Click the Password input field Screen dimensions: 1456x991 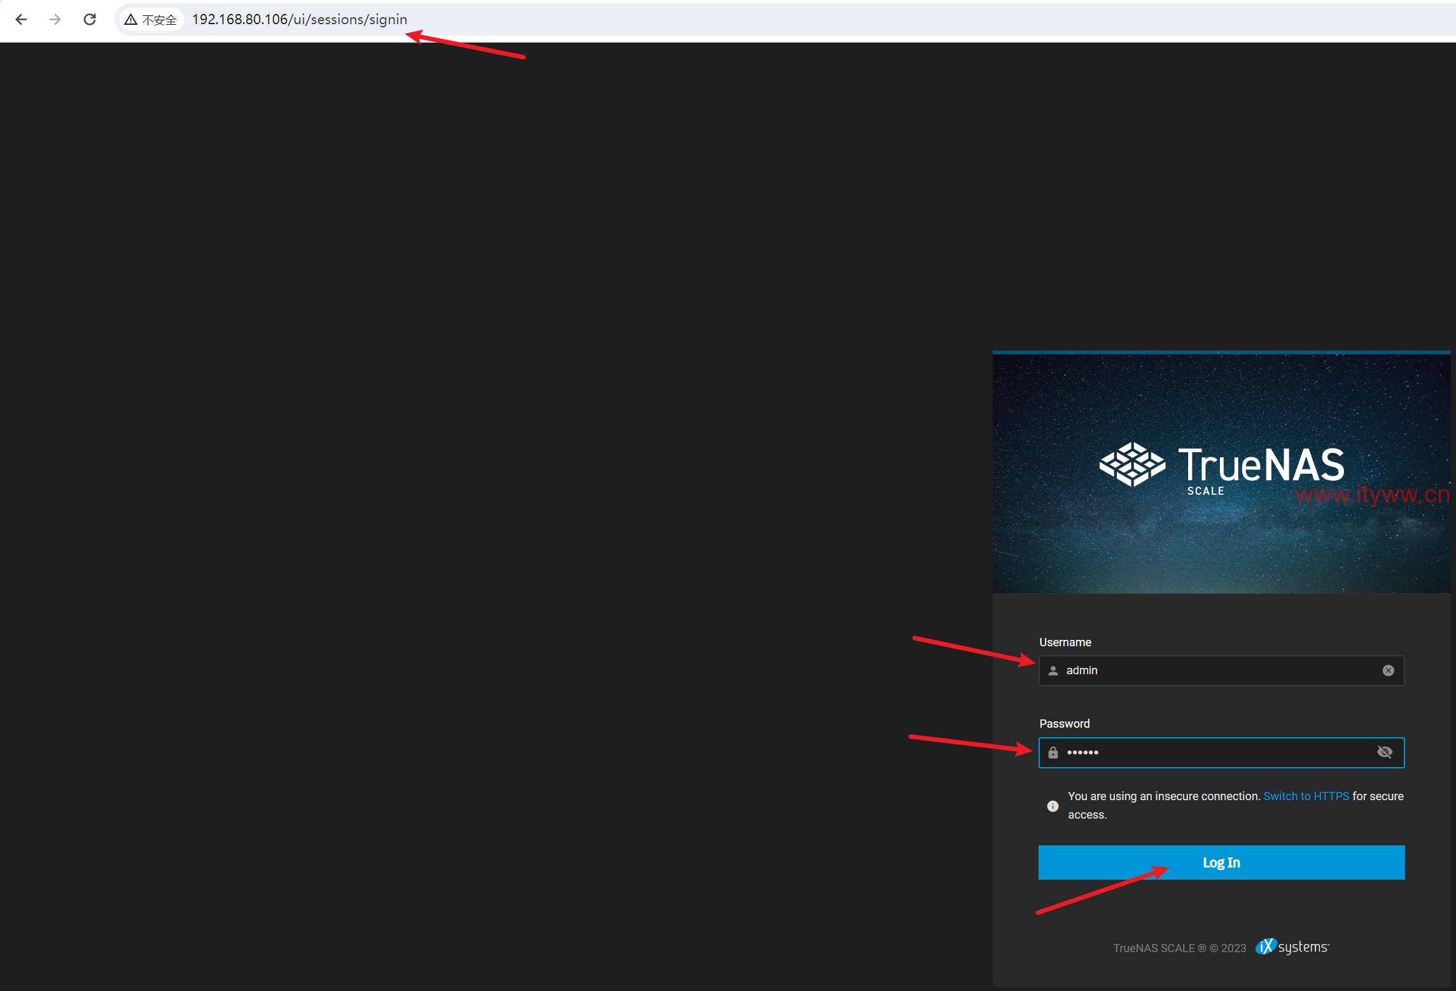pyautogui.click(x=1221, y=752)
